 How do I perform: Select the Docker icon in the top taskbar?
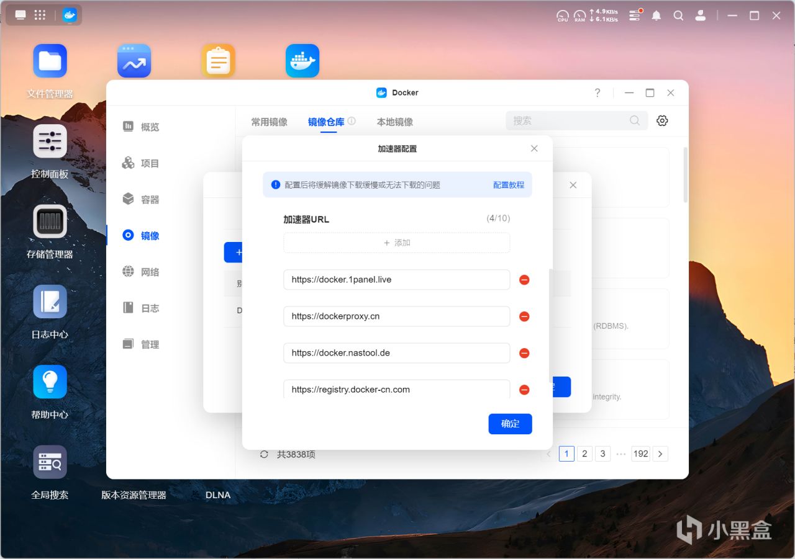pos(70,15)
